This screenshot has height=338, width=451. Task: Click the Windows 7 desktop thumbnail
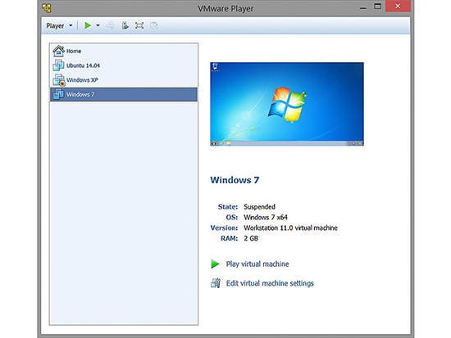(287, 104)
